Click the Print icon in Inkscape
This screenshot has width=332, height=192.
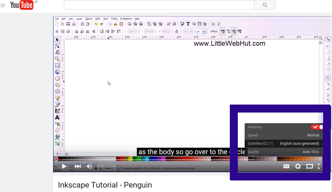pos(74,24)
